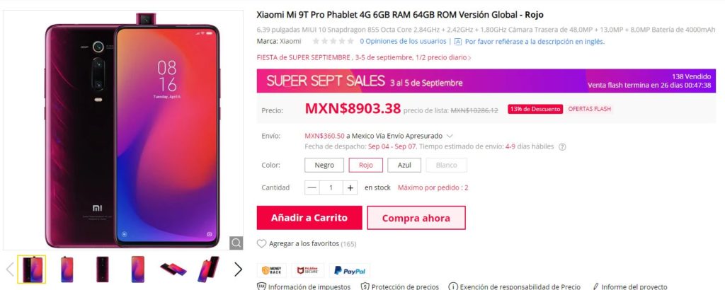Click the PayPal payment badge

click(x=350, y=271)
